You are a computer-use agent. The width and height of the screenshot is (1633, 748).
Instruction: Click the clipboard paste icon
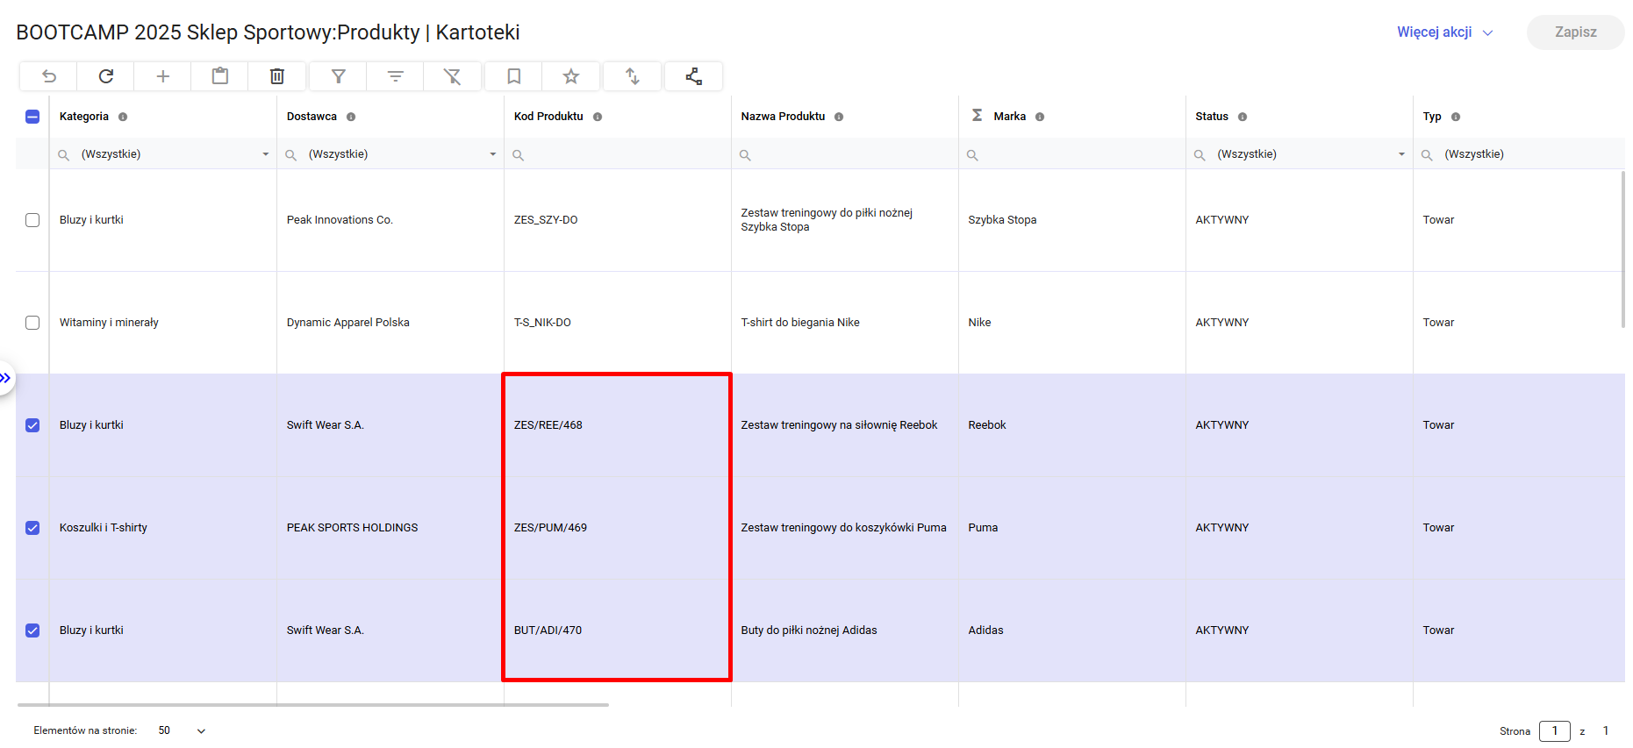pos(220,76)
